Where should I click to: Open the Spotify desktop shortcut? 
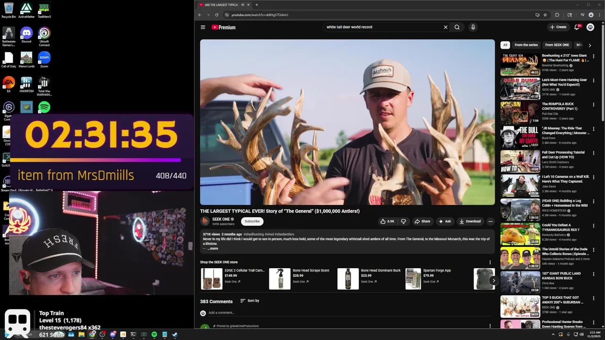44,107
